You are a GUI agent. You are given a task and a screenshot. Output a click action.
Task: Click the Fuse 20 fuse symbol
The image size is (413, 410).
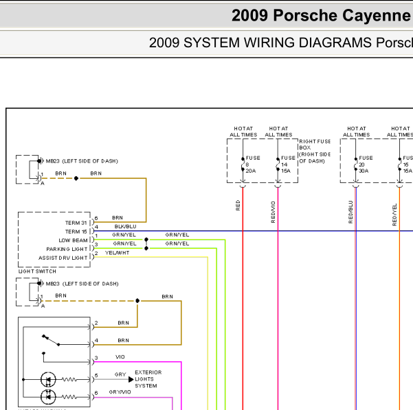[x=355, y=165]
